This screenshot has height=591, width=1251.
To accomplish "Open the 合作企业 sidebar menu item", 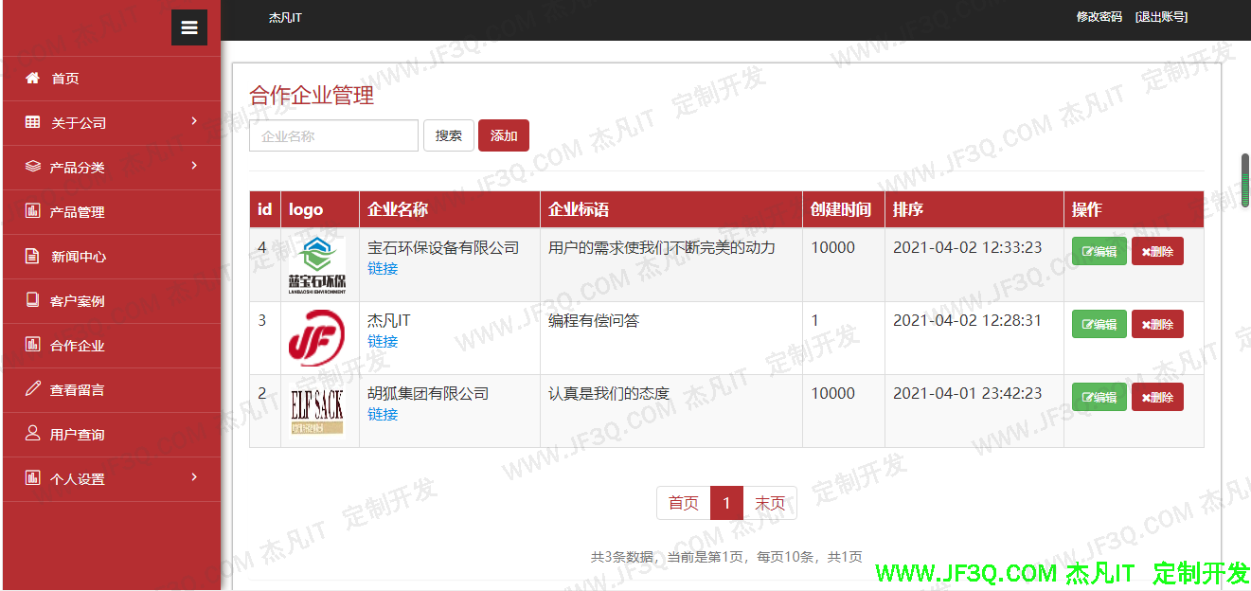I will 78,346.
